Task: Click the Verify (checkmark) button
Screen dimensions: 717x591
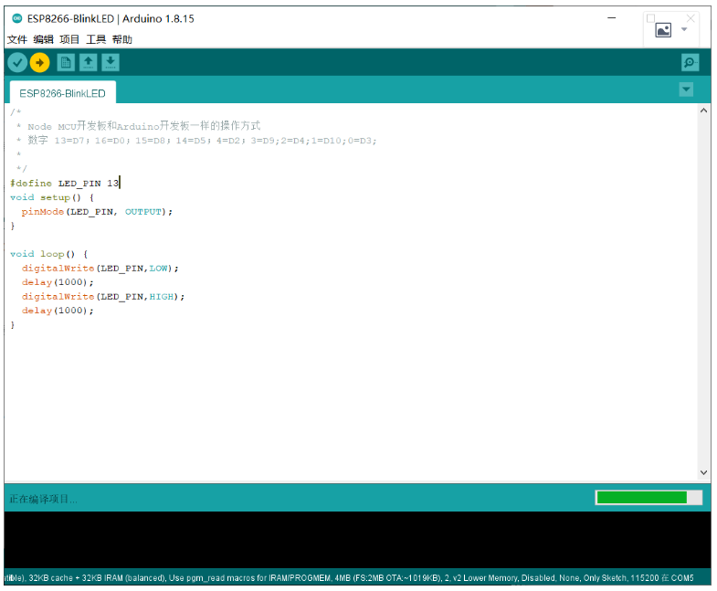Action: (x=17, y=63)
